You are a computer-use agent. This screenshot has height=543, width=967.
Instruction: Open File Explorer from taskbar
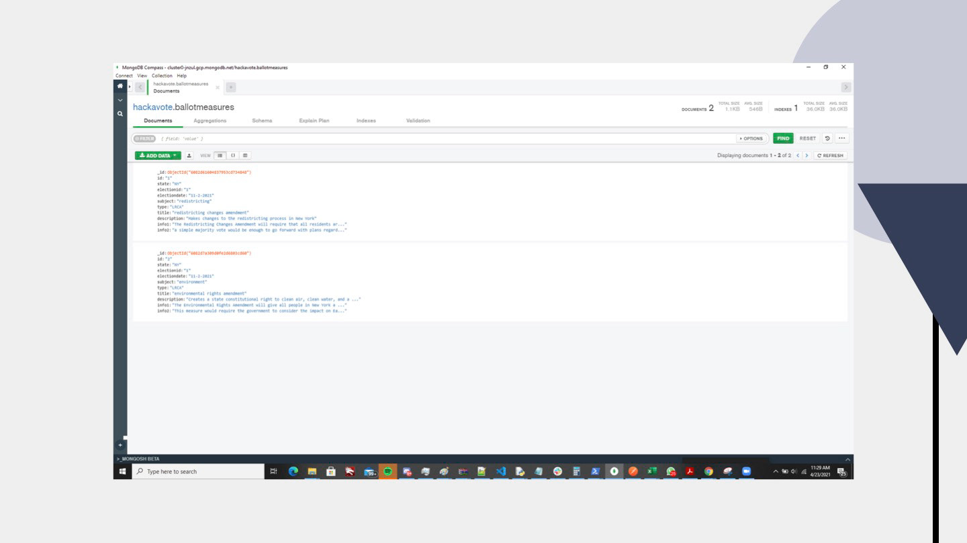pyautogui.click(x=312, y=472)
